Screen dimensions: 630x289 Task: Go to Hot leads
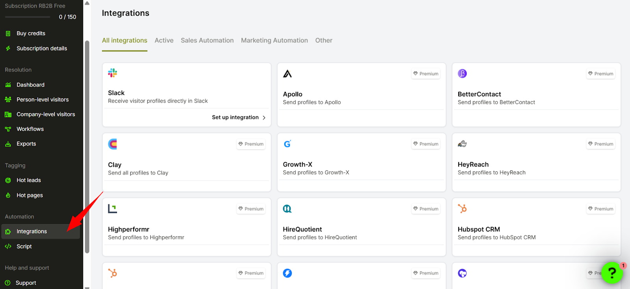click(x=29, y=180)
